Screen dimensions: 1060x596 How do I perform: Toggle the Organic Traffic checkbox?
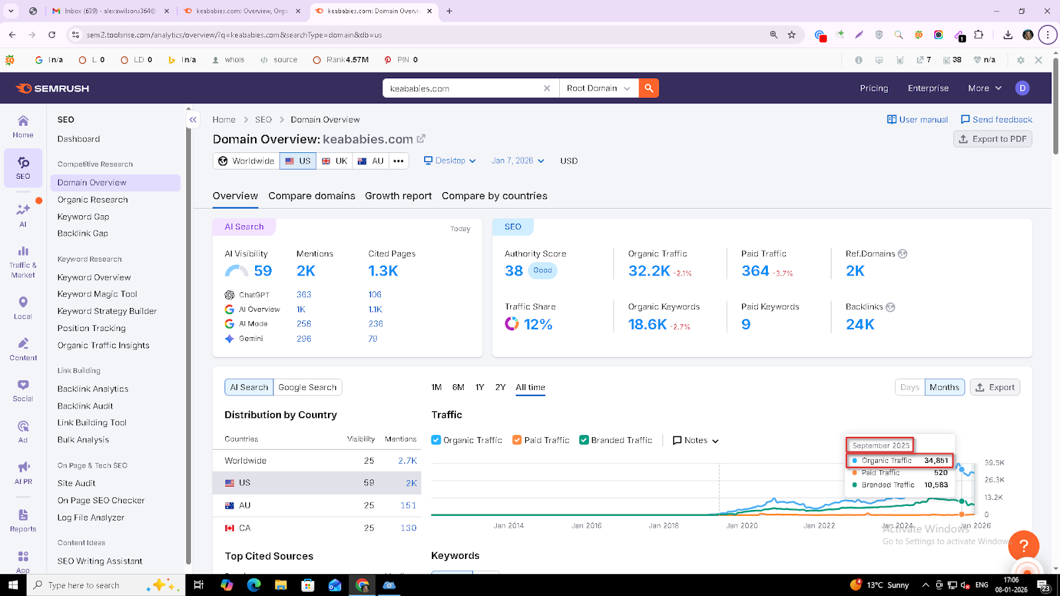coord(436,440)
